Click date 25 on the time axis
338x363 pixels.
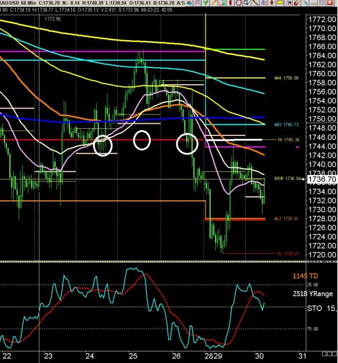[x=133, y=355]
